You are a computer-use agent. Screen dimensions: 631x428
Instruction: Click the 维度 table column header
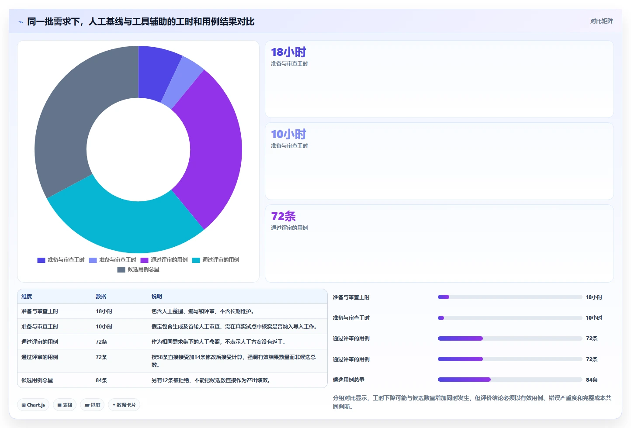[x=27, y=297]
